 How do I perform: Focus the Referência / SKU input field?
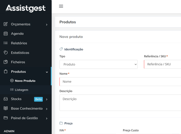pos(163,64)
